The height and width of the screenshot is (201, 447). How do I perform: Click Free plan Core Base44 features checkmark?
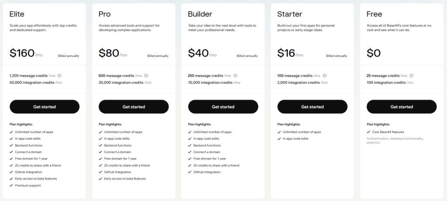[368, 132]
